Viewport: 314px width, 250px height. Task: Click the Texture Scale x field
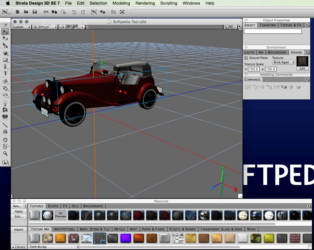(x=254, y=69)
